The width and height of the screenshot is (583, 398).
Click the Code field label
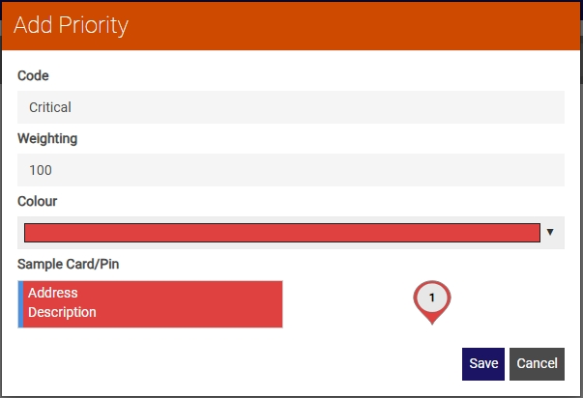pos(33,75)
